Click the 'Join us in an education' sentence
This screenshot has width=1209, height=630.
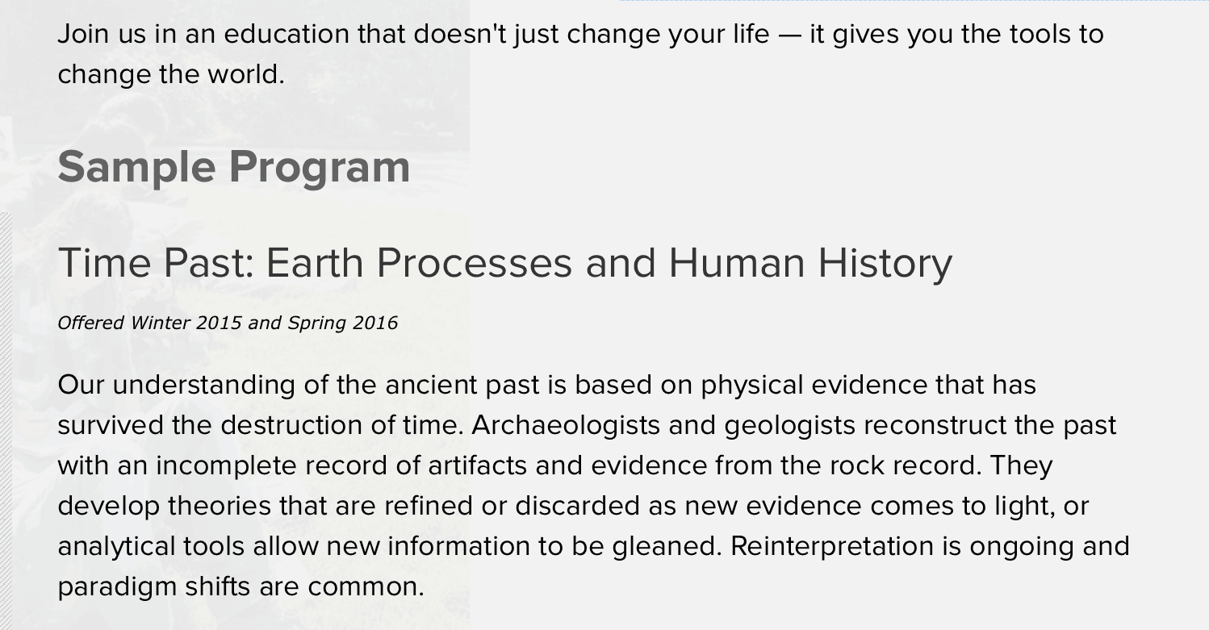coord(580,54)
